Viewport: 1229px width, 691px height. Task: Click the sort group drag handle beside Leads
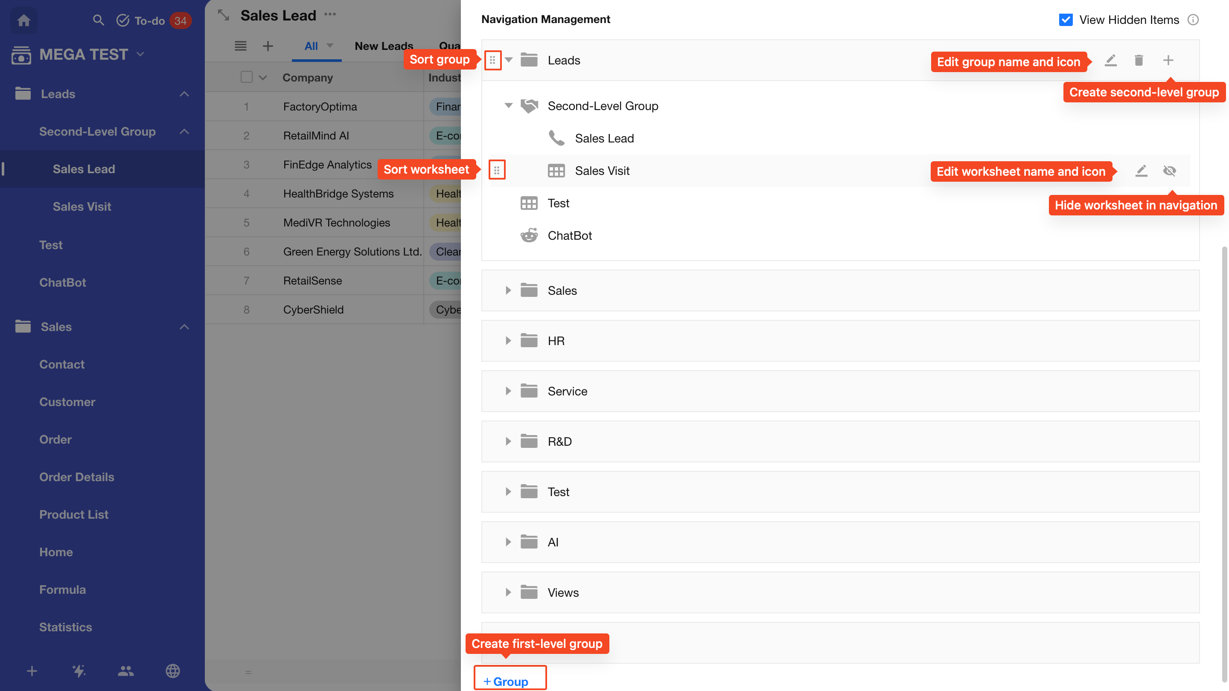tap(492, 61)
